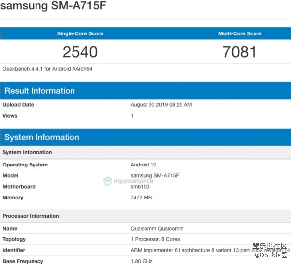291x266 pixels.
Task: Click the Model row label
Action: click(10, 176)
